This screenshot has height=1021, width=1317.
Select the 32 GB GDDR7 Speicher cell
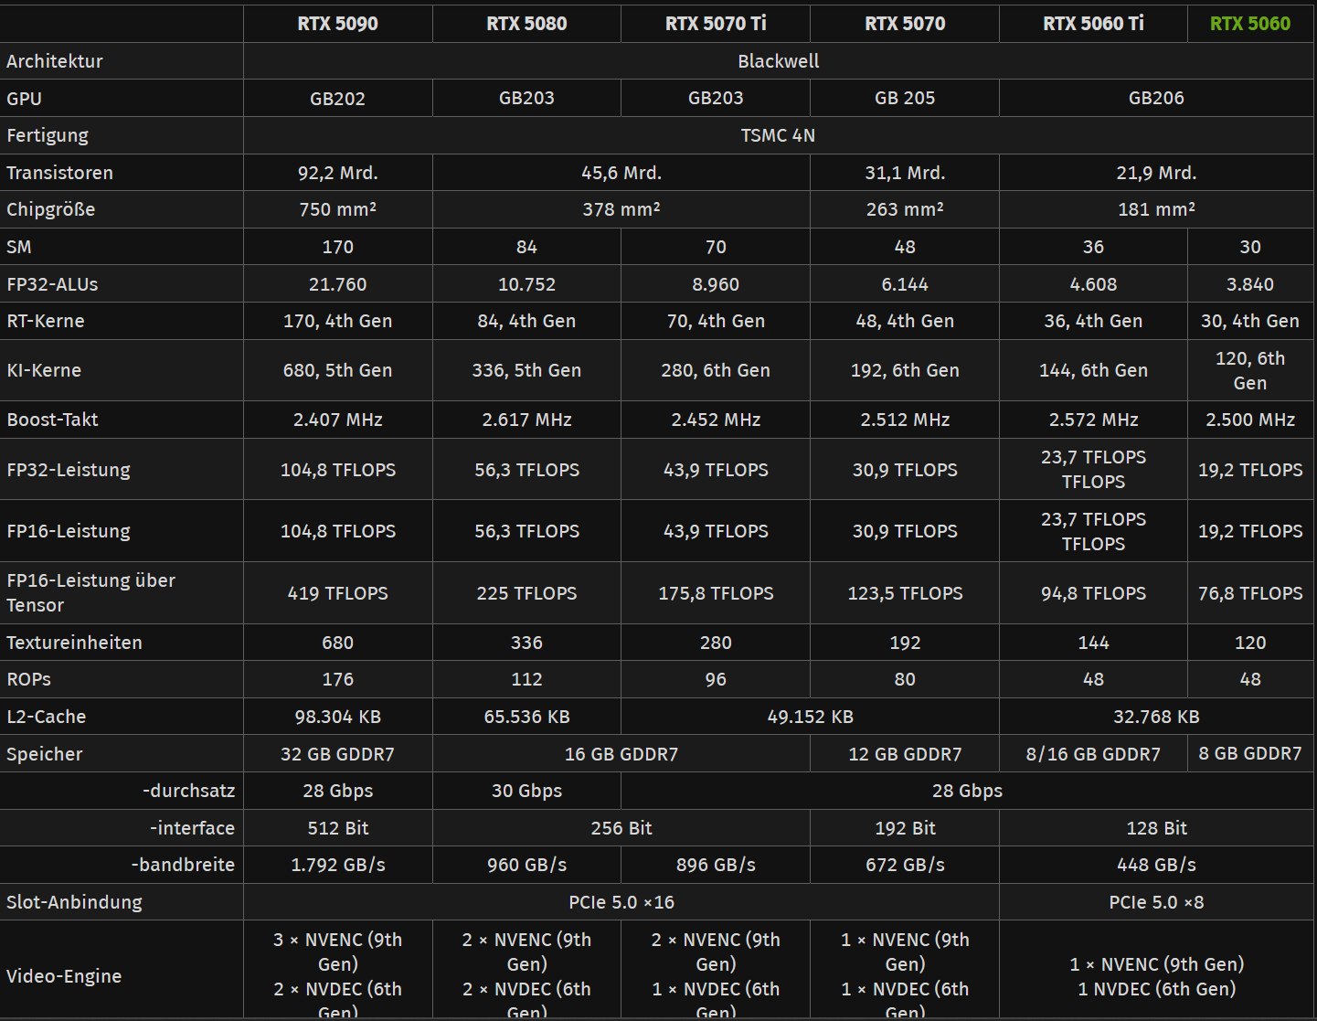click(x=337, y=754)
